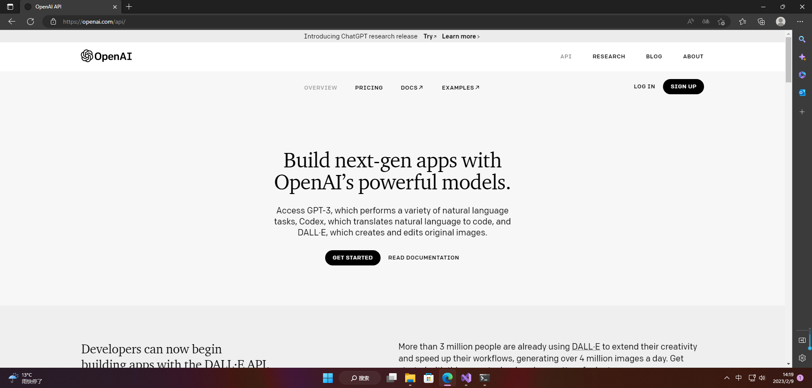Add a site to the sidebar
812x388 pixels.
(802, 112)
